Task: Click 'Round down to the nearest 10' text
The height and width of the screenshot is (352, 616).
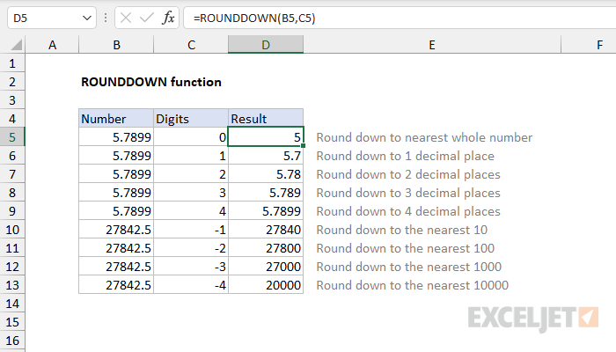Action: (x=402, y=230)
